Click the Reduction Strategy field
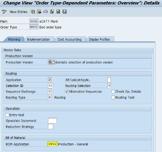The height and width of the screenshot is (152, 162). pos(51,126)
